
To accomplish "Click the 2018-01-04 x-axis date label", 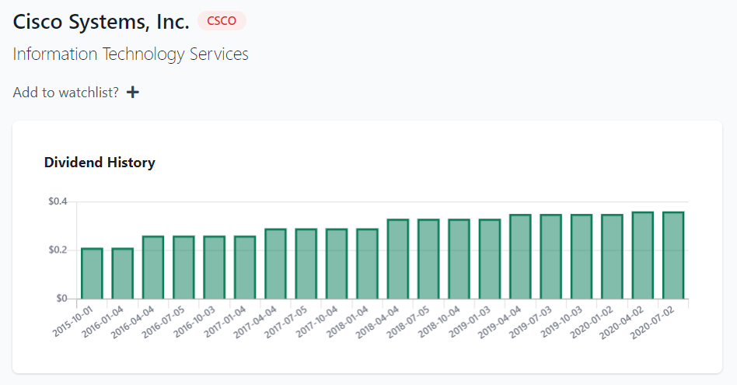I will pyautogui.click(x=348, y=321).
